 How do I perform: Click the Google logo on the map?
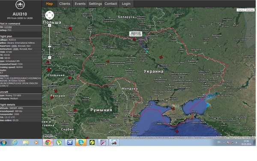tap(48, 136)
